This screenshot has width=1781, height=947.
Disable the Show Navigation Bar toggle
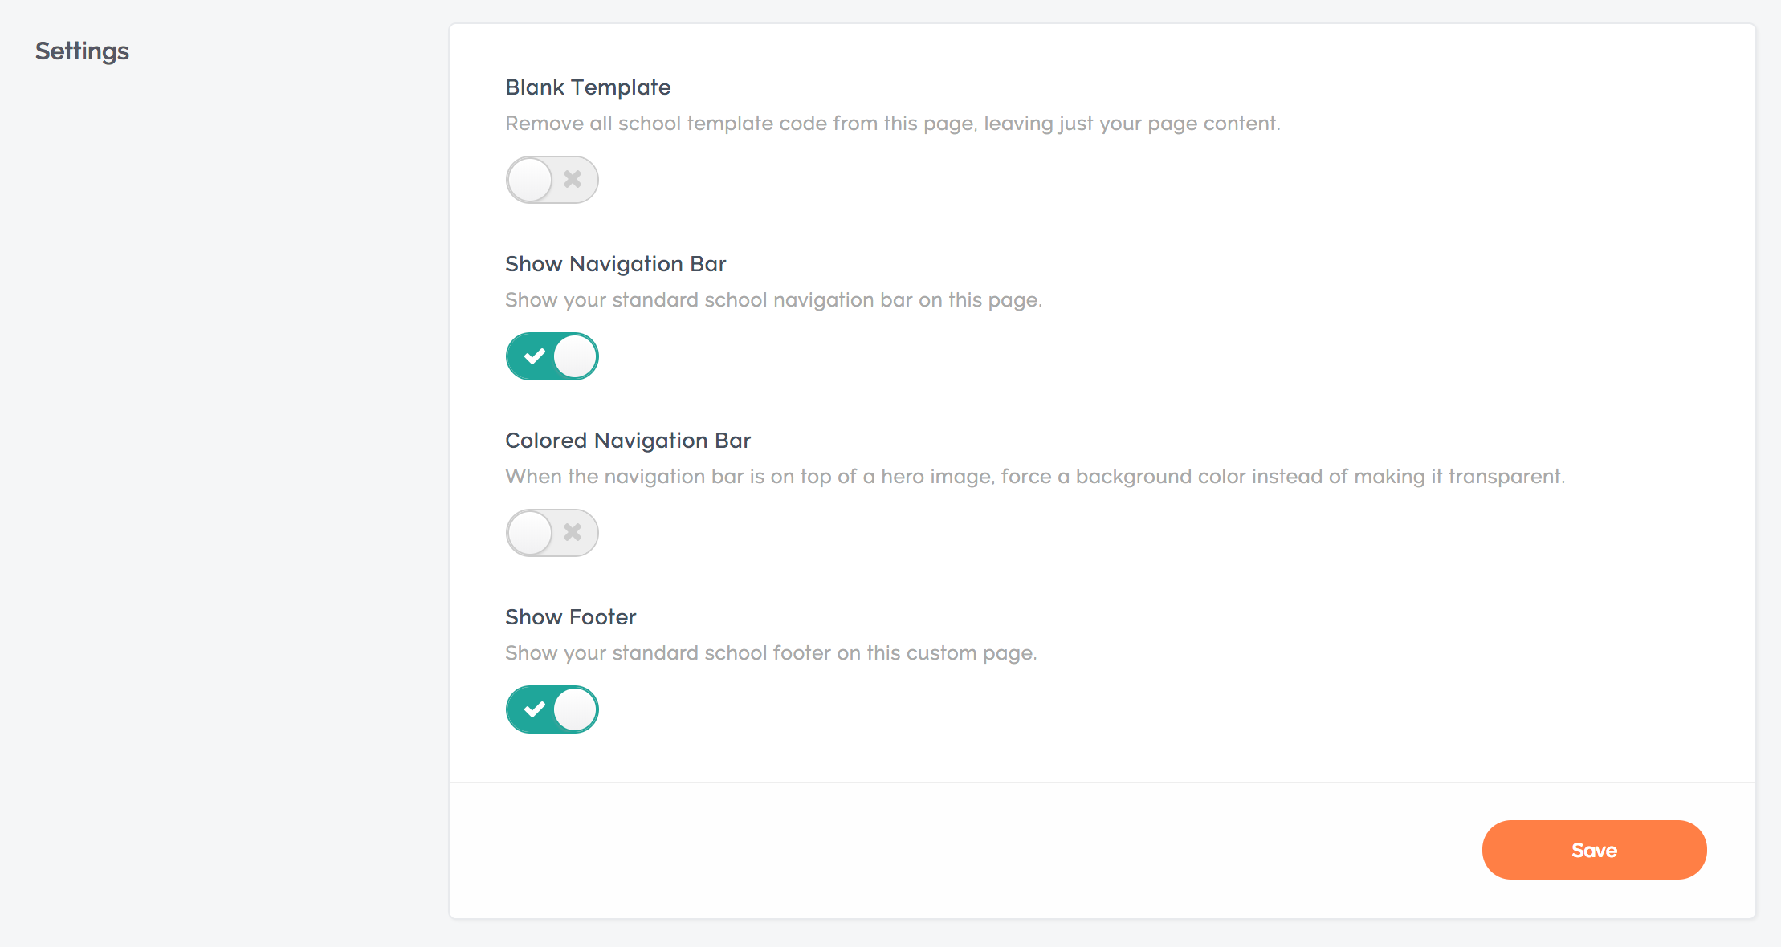pyautogui.click(x=552, y=356)
